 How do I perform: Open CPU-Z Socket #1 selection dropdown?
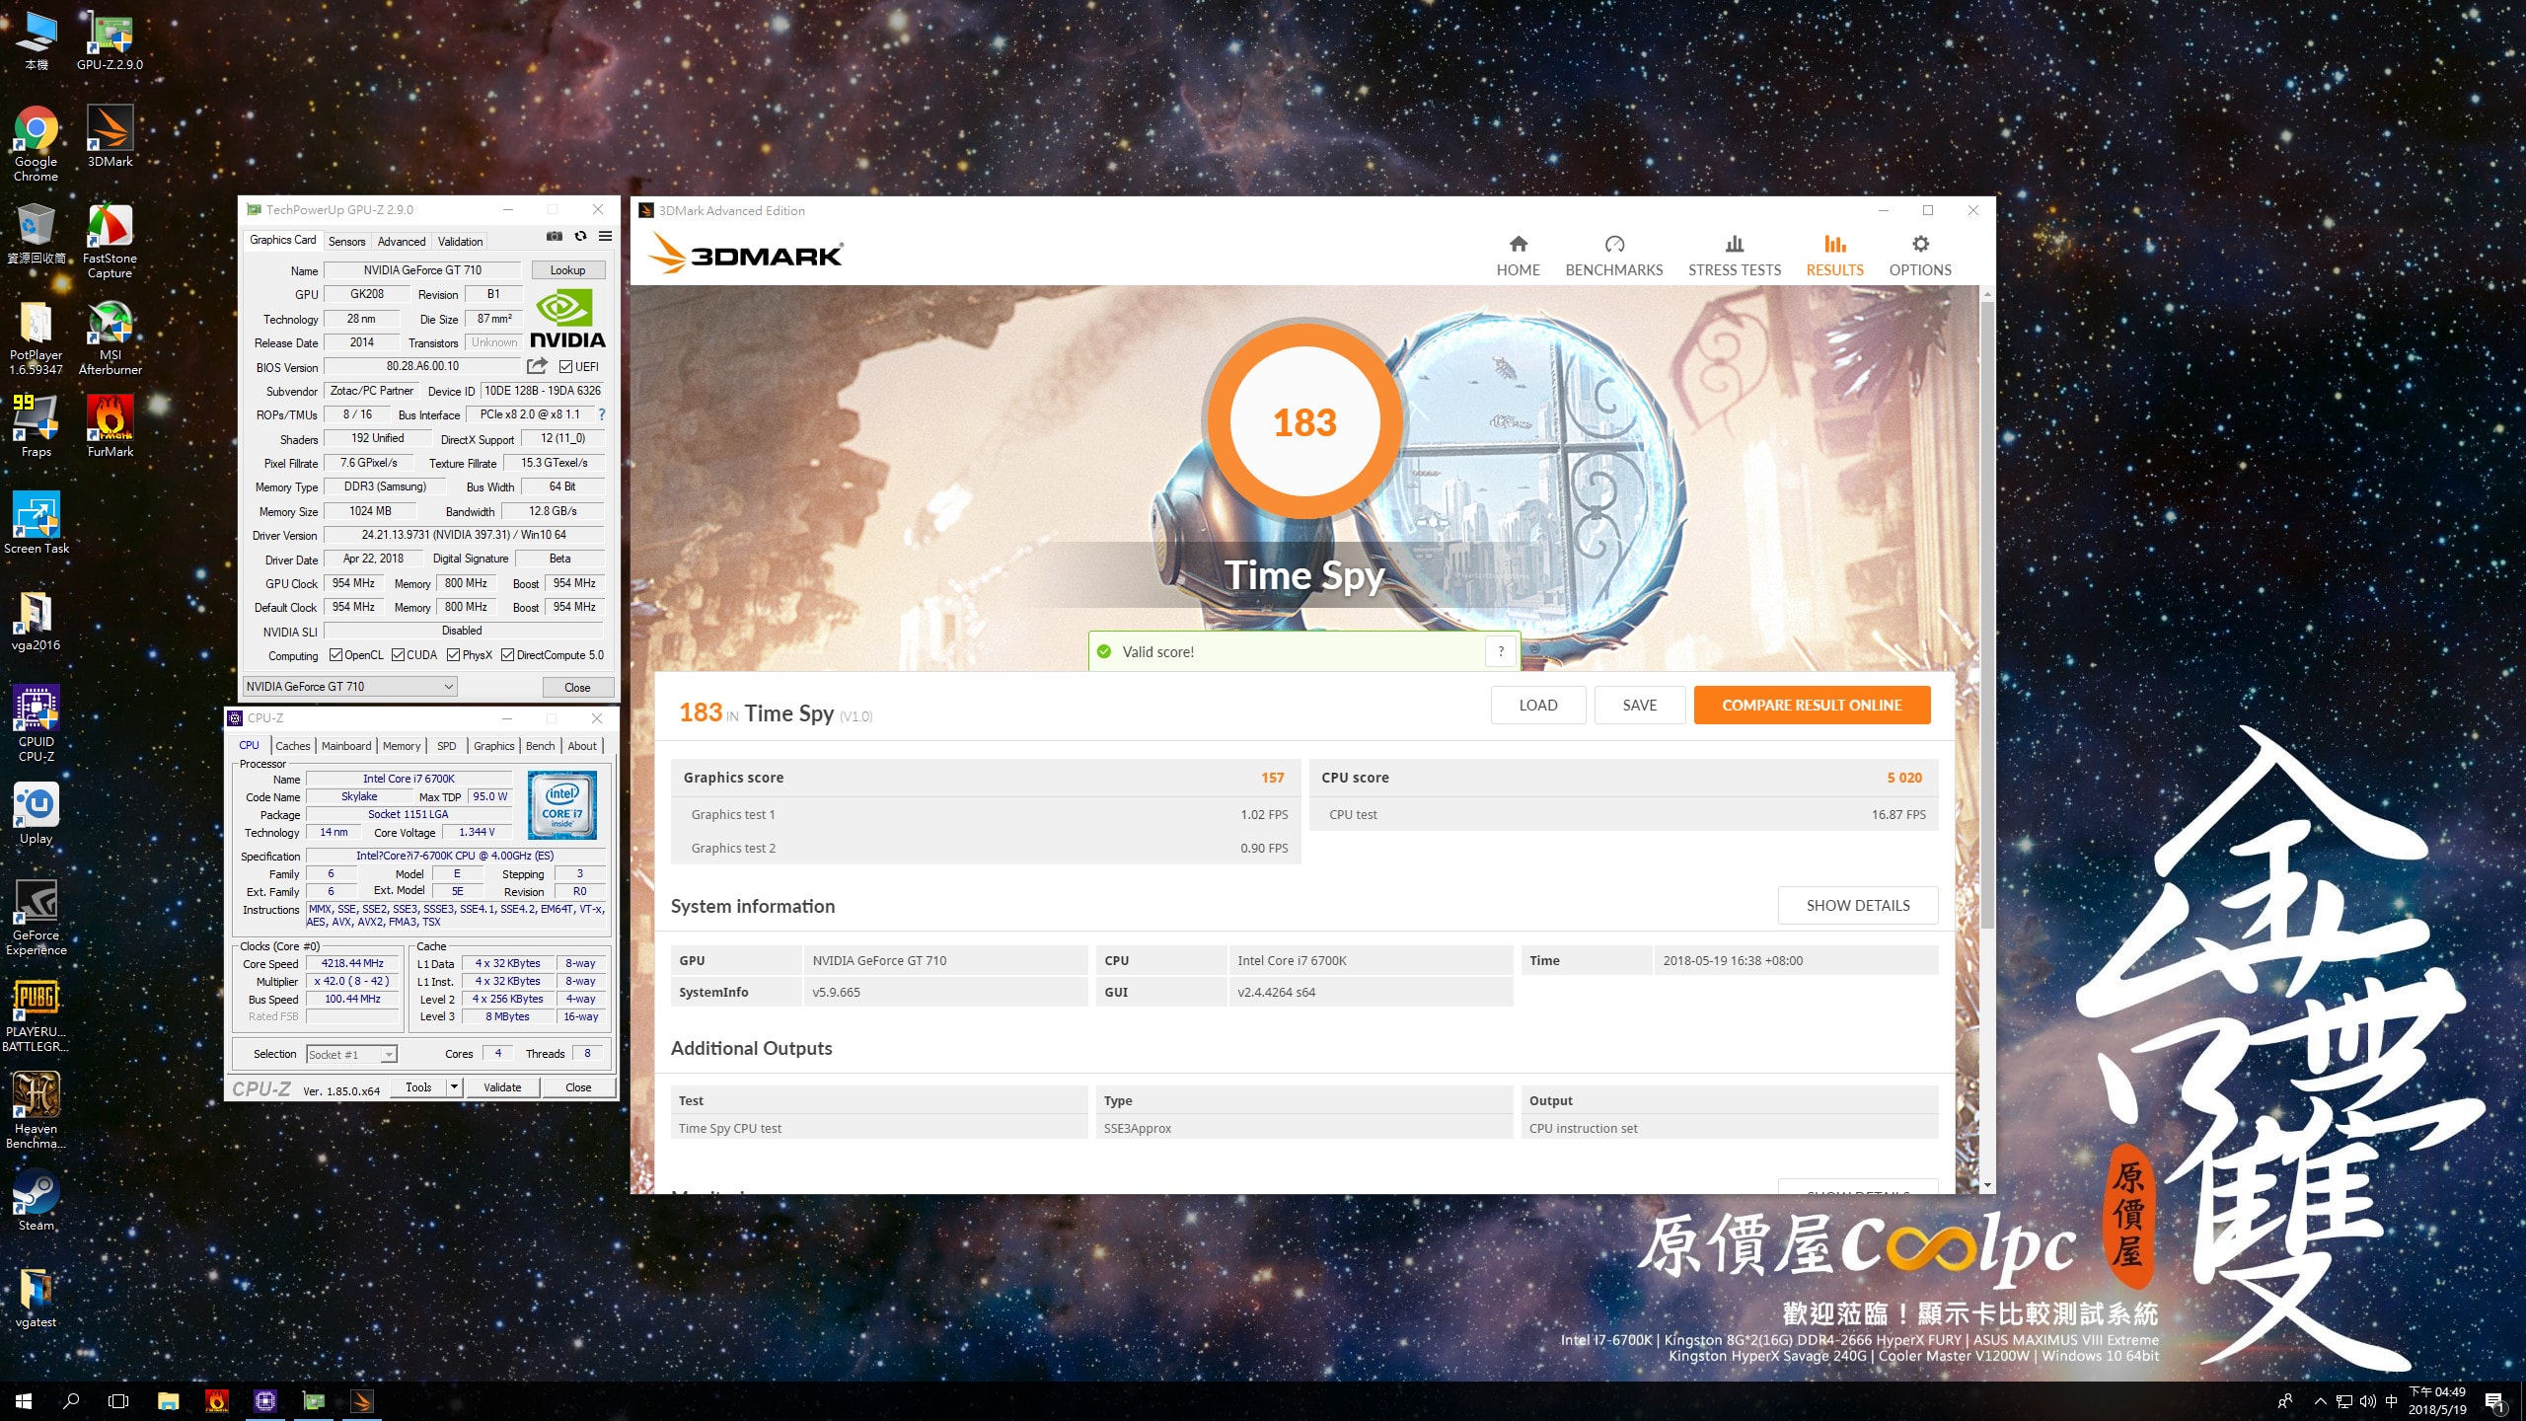(x=351, y=1055)
